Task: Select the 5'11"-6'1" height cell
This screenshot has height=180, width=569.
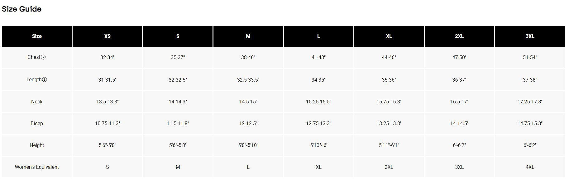Action: pyautogui.click(x=389, y=145)
